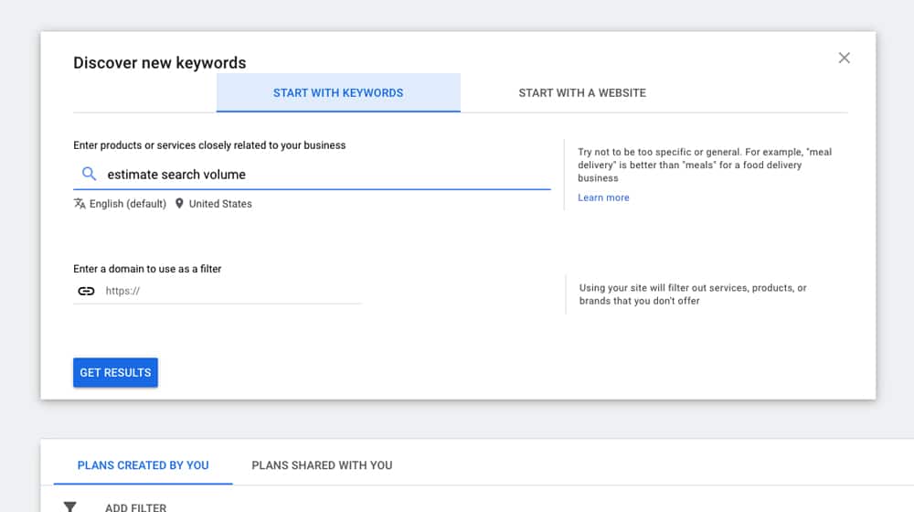Screen dimensions: 914x512
Task: Open Plans Shared With You tab
Action: tap(322, 465)
